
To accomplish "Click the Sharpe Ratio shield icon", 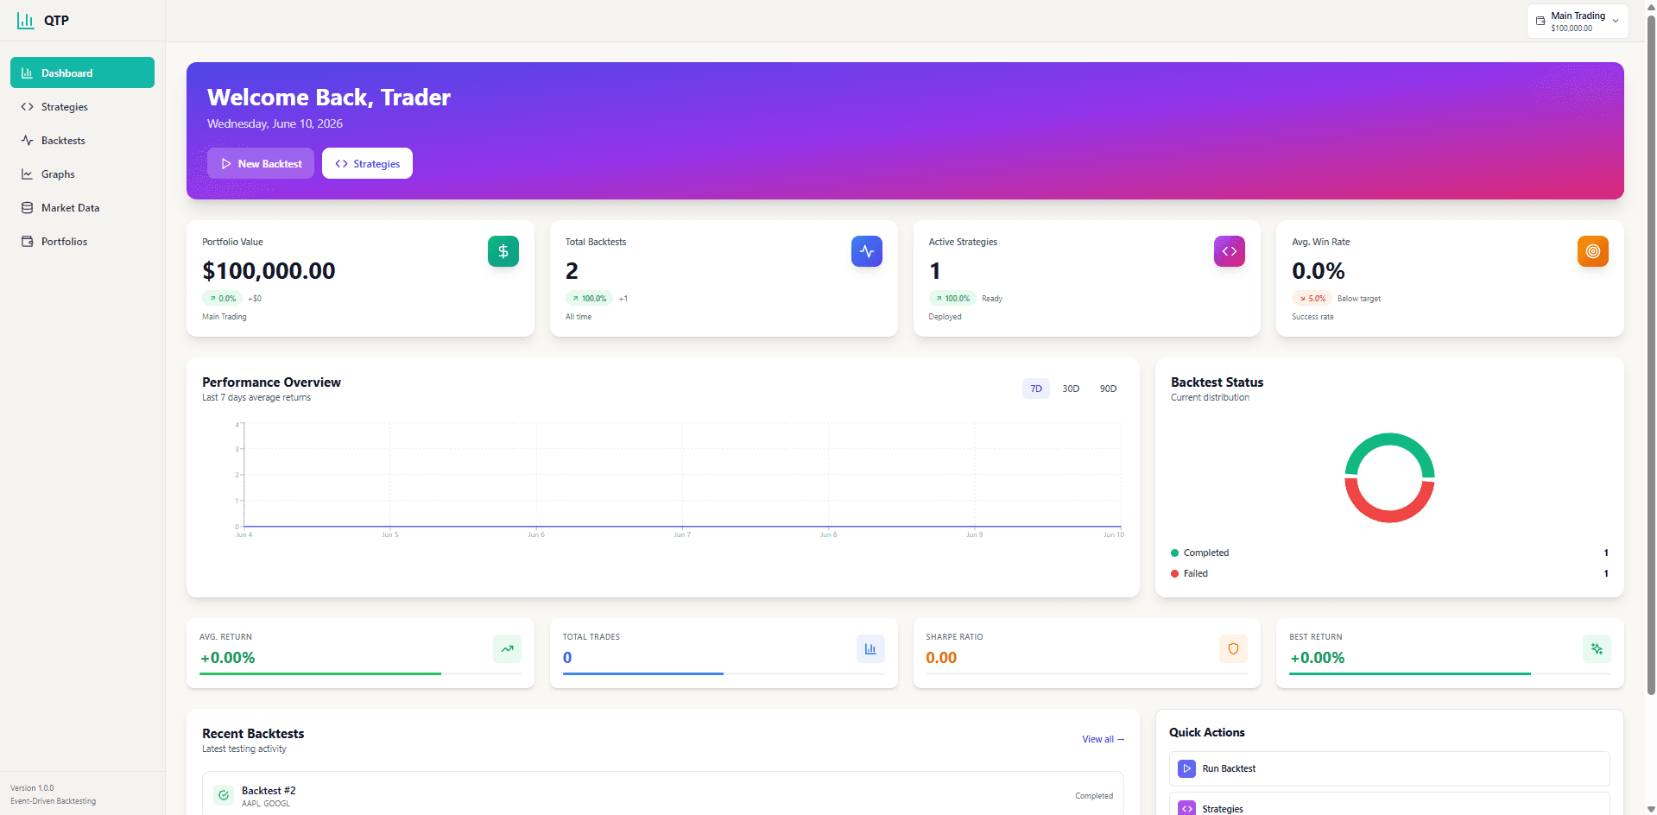I will pyautogui.click(x=1233, y=648).
